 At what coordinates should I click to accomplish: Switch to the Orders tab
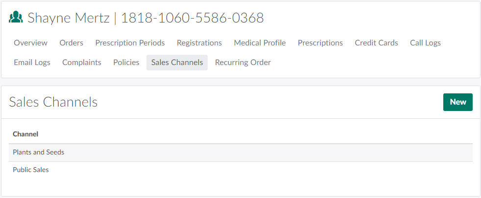[x=72, y=43]
